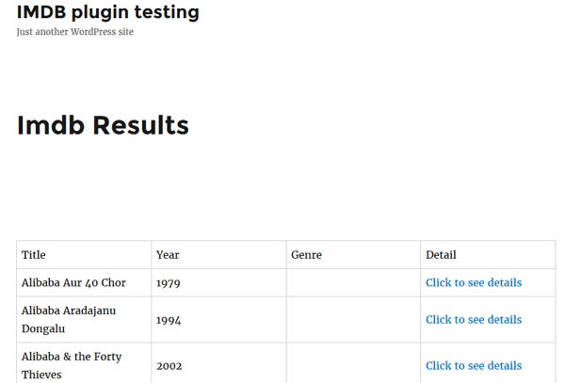
Task: Click the 1994 year cell
Action: [218, 320]
